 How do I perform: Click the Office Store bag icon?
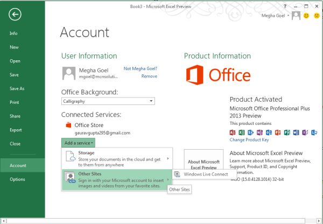[x=68, y=125]
